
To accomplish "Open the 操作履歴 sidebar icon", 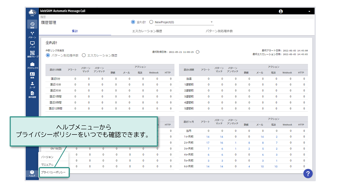I will click(x=32, y=94).
